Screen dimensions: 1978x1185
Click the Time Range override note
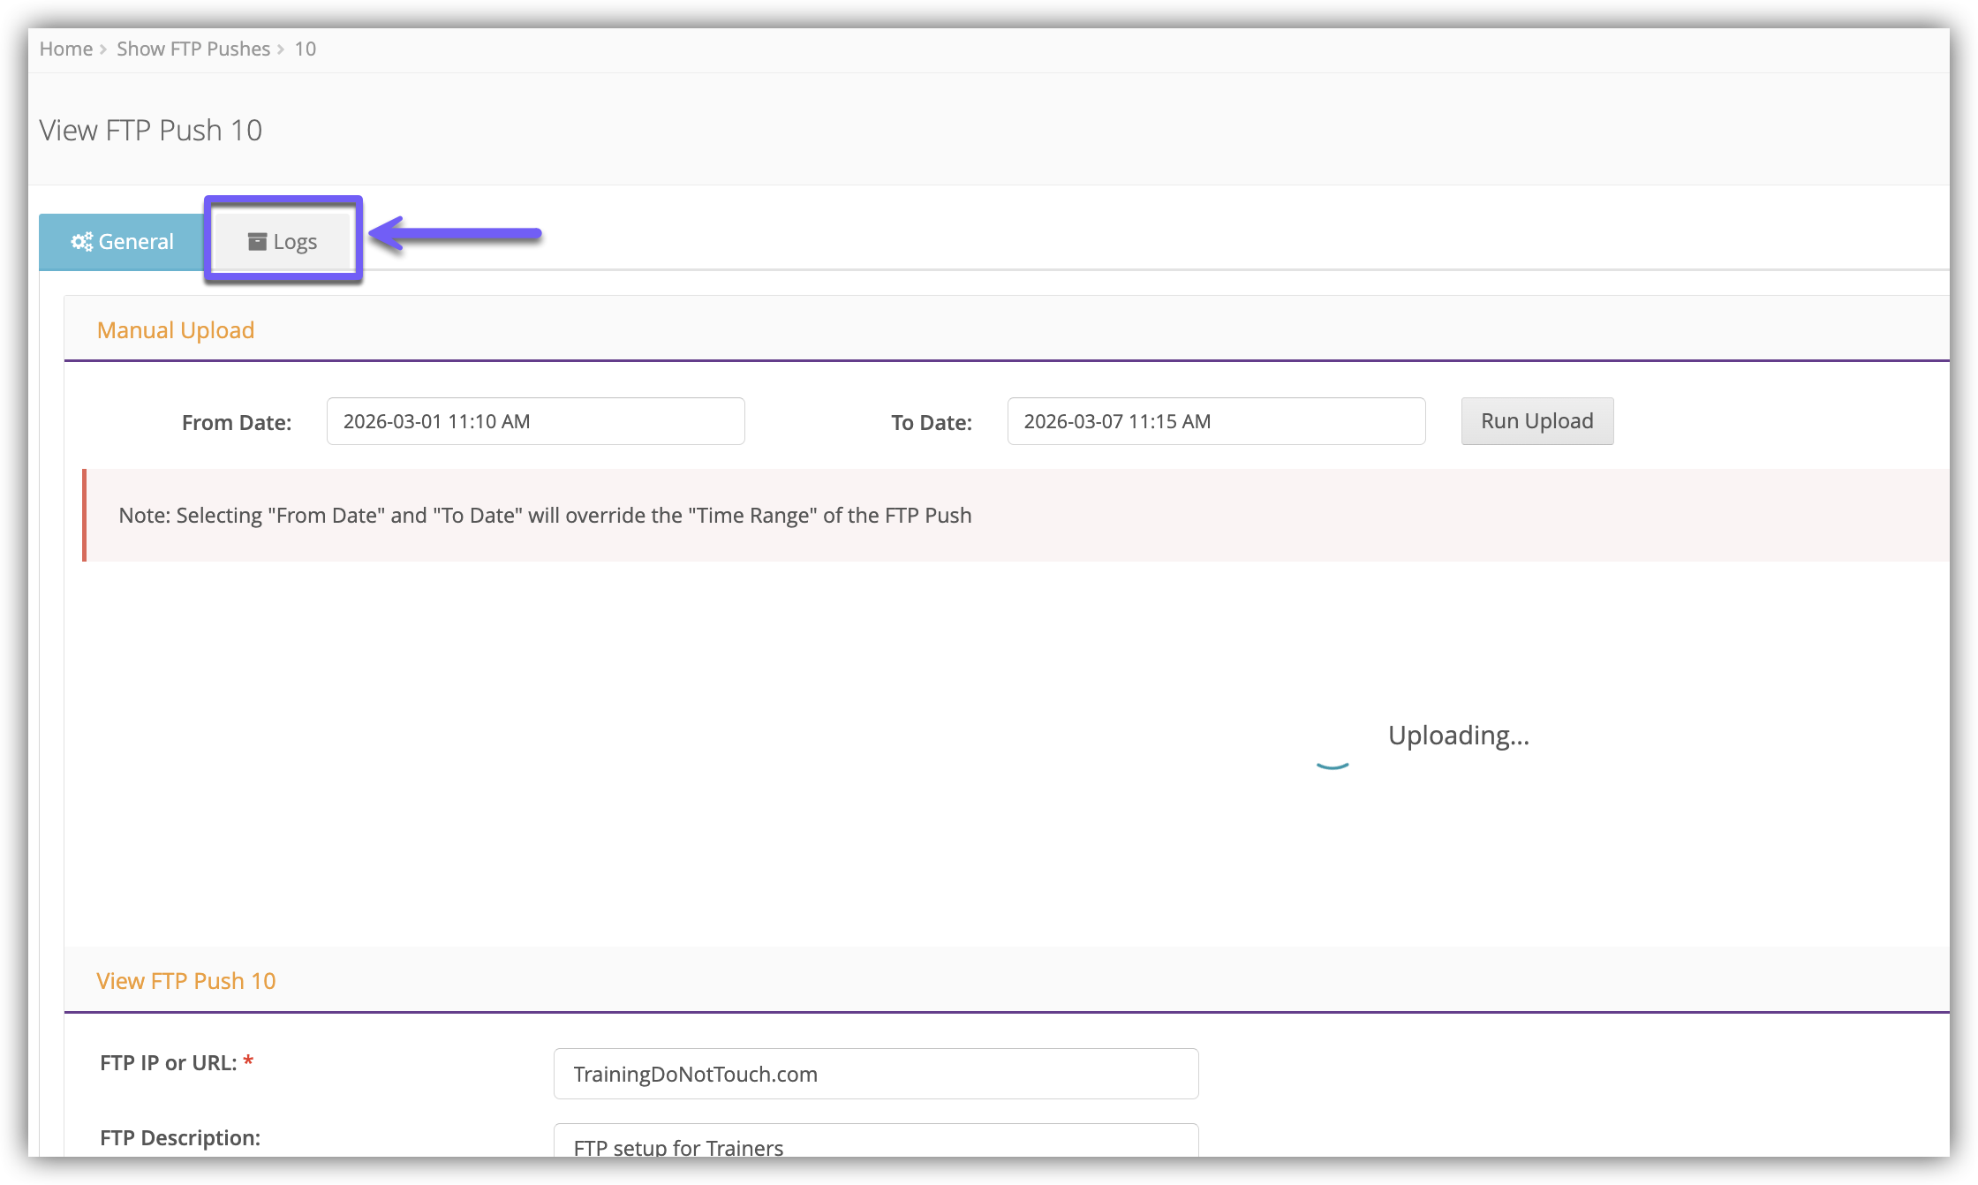[545, 516]
